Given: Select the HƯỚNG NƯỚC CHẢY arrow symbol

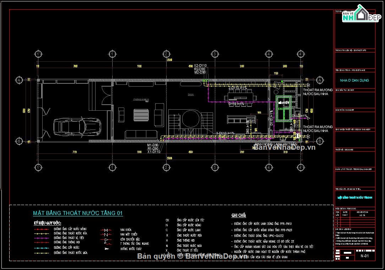Looking at the screenshot, I should tap(107, 249).
